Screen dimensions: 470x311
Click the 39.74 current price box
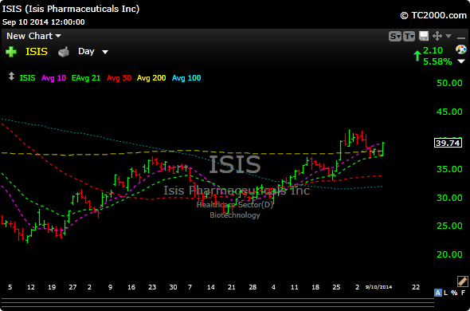448,144
